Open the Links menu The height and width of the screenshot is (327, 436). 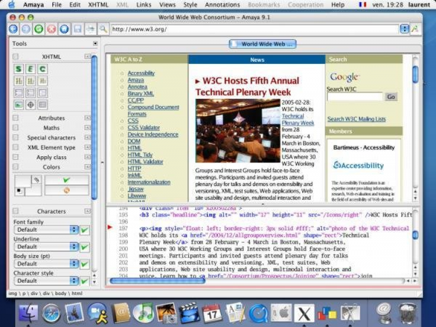[x=144, y=5]
